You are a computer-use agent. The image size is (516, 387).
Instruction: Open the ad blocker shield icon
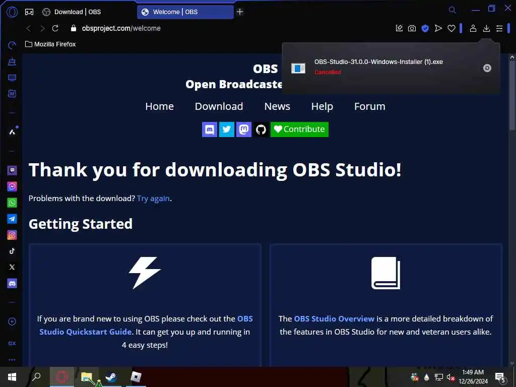tap(425, 28)
